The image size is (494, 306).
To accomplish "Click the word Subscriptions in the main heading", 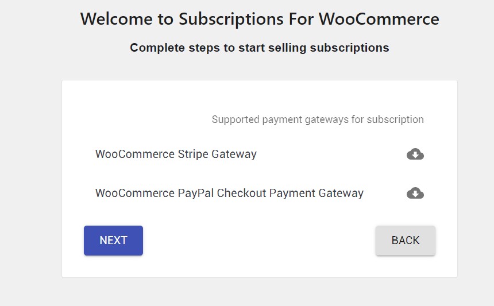I will pyautogui.click(x=231, y=19).
